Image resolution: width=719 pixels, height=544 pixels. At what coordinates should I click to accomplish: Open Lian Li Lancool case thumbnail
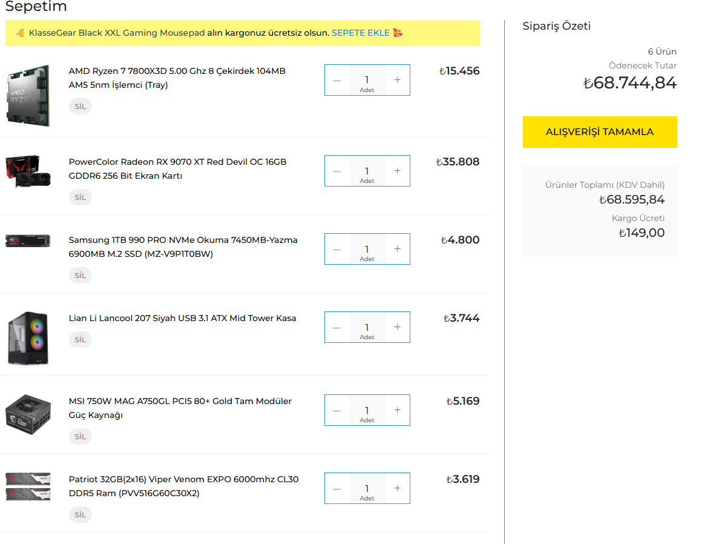tap(28, 338)
